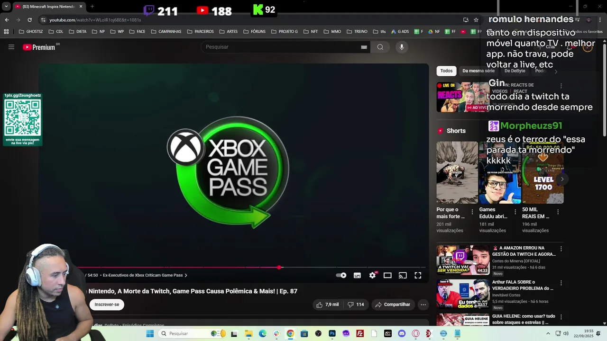The width and height of the screenshot is (607, 341).
Task: Start voice search with microphone icon
Action: (402, 47)
